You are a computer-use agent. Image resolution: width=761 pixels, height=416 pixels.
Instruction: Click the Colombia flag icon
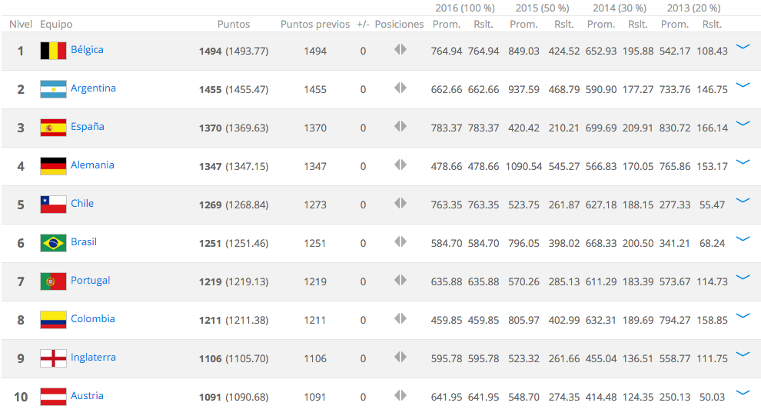(53, 320)
